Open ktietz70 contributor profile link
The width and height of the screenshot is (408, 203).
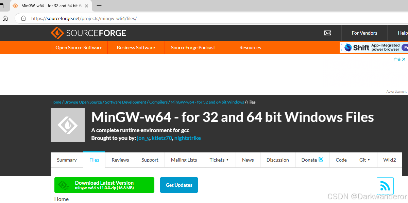(x=162, y=138)
